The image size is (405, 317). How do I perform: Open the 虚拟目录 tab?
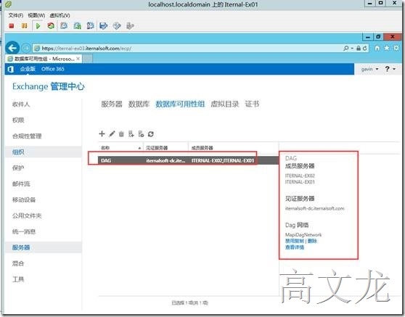pyautogui.click(x=225, y=104)
